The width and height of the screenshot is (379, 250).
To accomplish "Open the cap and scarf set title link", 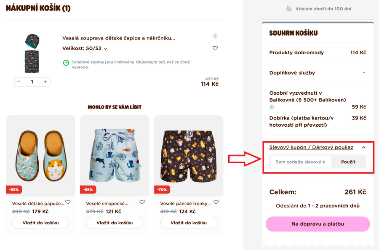I will (x=118, y=38).
